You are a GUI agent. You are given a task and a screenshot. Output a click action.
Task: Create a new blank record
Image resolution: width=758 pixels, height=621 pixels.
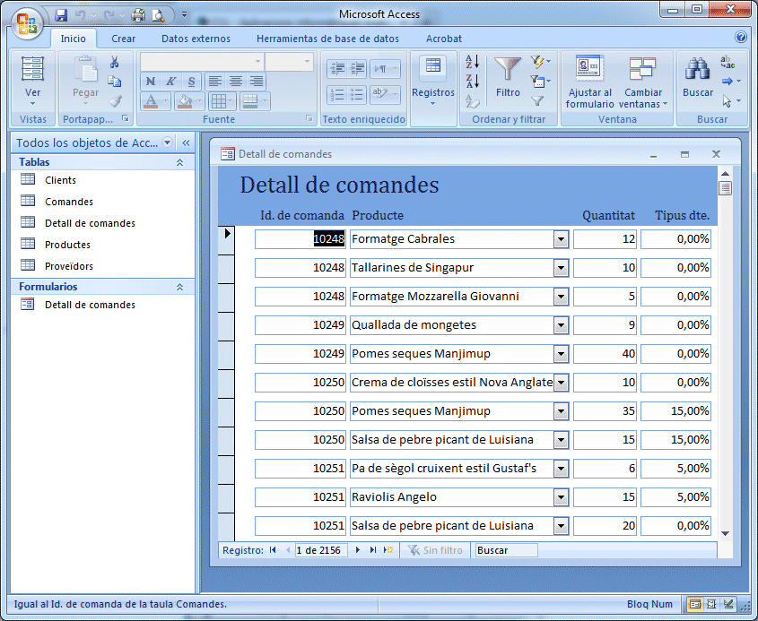[x=388, y=550]
